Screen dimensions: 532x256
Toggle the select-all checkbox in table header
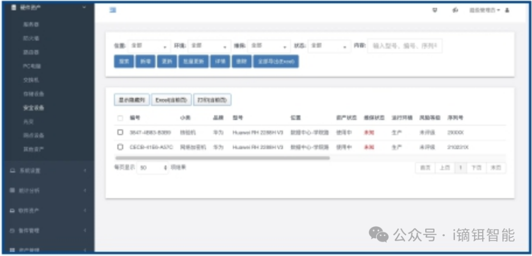pyautogui.click(x=120, y=118)
